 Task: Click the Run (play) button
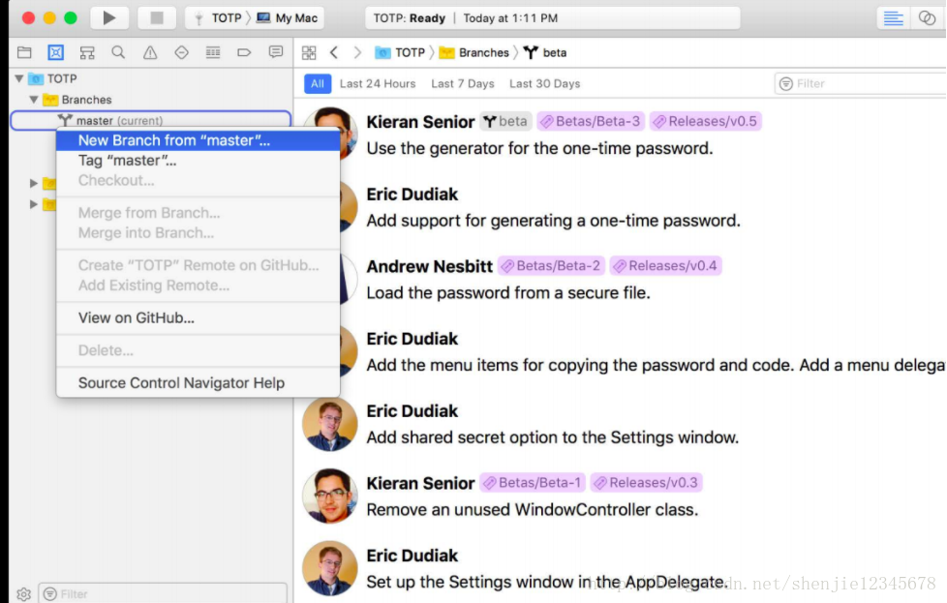coord(109,17)
